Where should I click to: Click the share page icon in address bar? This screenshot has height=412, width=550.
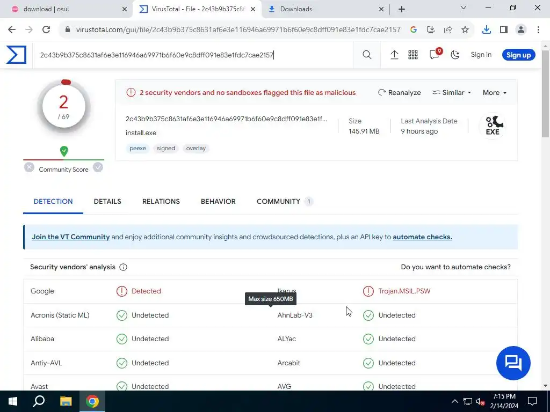pyautogui.click(x=448, y=30)
